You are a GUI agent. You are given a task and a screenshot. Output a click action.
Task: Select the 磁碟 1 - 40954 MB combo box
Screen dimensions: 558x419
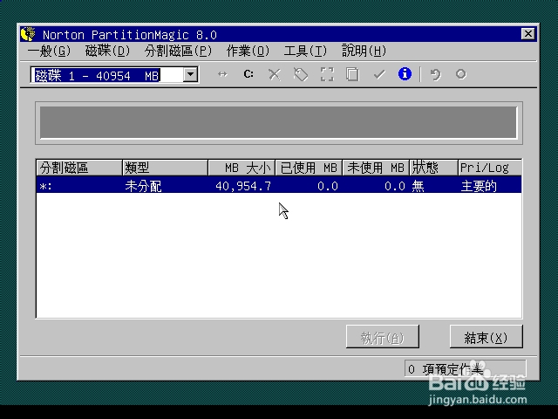click(114, 75)
